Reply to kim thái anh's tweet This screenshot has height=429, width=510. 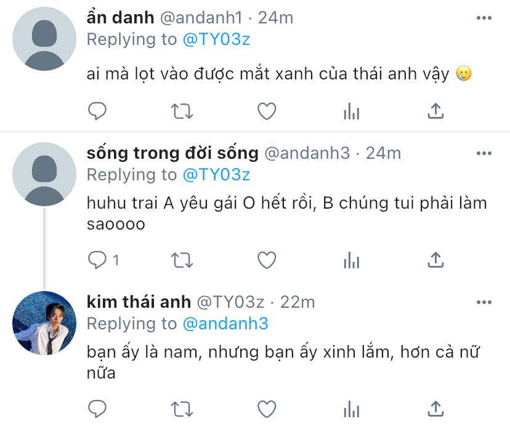(97, 409)
